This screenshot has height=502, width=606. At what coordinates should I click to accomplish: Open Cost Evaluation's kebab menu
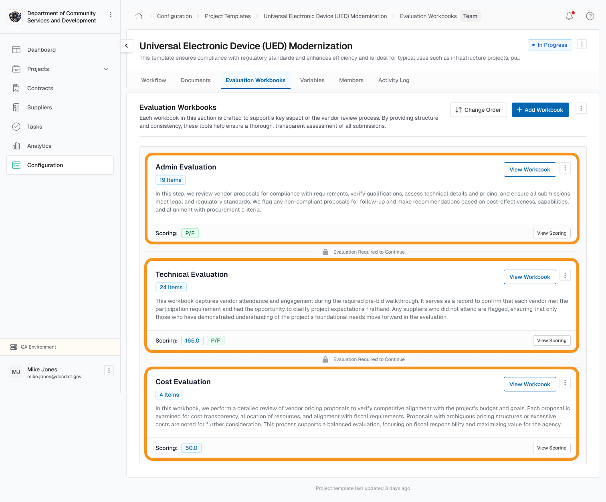click(565, 383)
